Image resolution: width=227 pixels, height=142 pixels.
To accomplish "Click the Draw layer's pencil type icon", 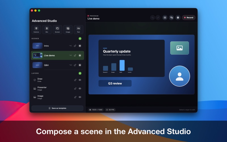I will pos(35,80).
